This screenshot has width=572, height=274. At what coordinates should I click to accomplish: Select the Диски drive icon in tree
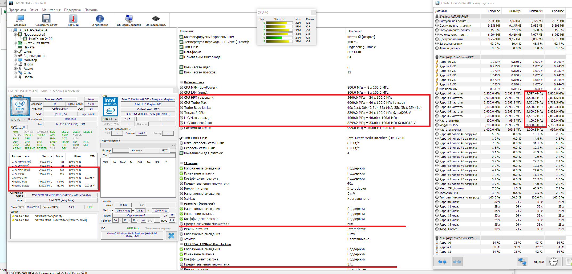[20, 64]
